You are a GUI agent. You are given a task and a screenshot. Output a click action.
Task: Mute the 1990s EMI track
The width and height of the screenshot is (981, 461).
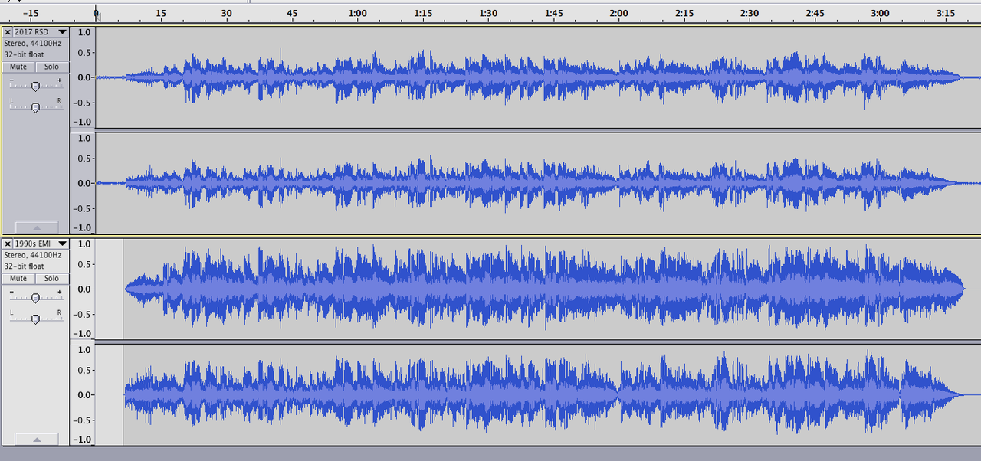coord(18,279)
